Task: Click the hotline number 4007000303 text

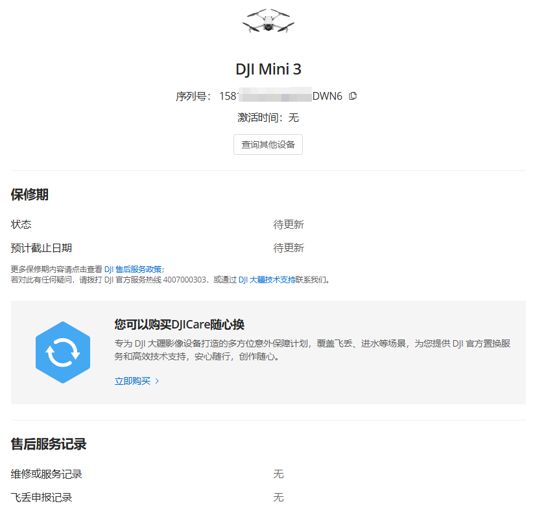Action: (185, 280)
